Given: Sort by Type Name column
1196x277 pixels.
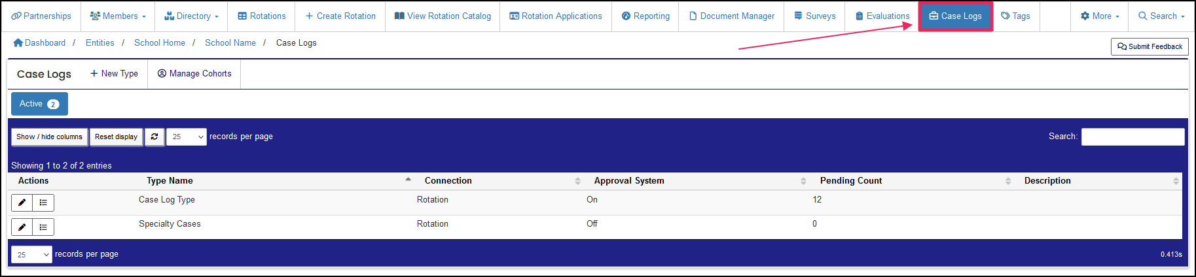Looking at the screenshot, I should 277,181.
